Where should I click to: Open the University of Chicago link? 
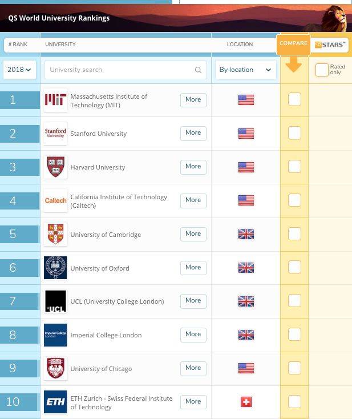click(101, 369)
